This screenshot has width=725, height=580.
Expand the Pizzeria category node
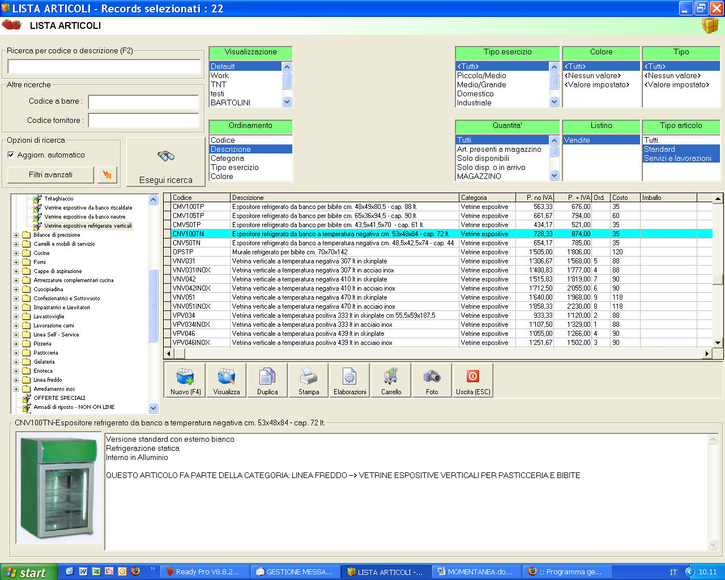[16, 344]
